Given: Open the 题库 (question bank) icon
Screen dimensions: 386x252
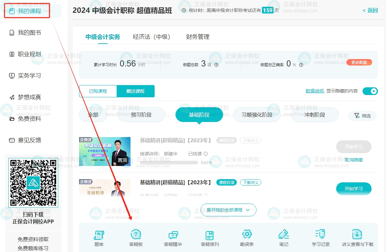Looking at the screenshot, I should coord(99,237).
